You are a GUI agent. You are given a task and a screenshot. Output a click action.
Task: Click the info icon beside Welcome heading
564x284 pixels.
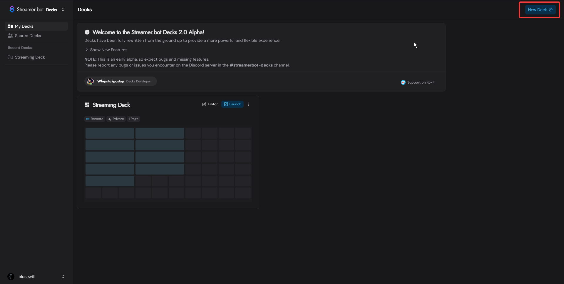click(x=87, y=32)
